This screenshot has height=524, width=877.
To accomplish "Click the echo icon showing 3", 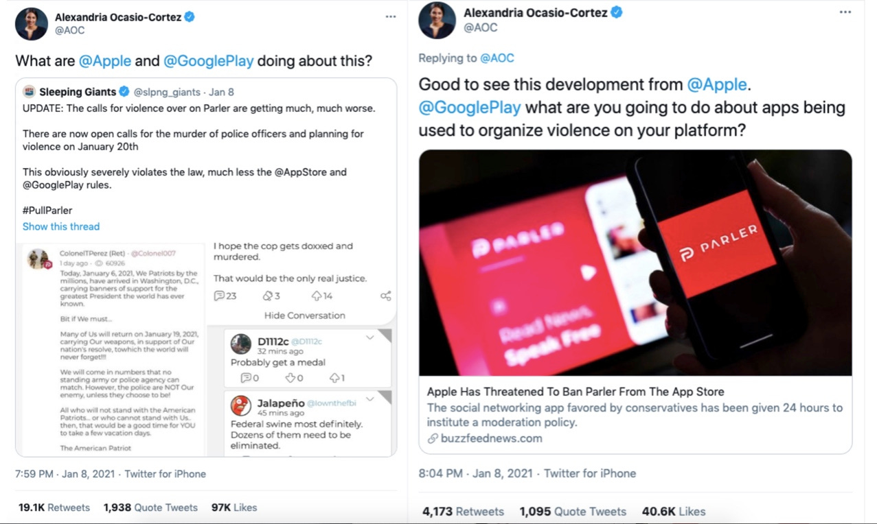I will click(x=268, y=296).
